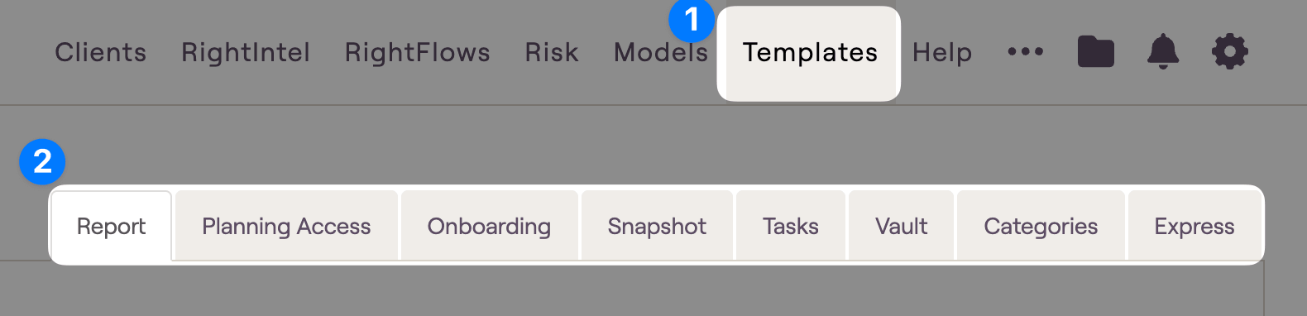Open the RightIntel navigation item
The height and width of the screenshot is (316, 1307).
[246, 52]
